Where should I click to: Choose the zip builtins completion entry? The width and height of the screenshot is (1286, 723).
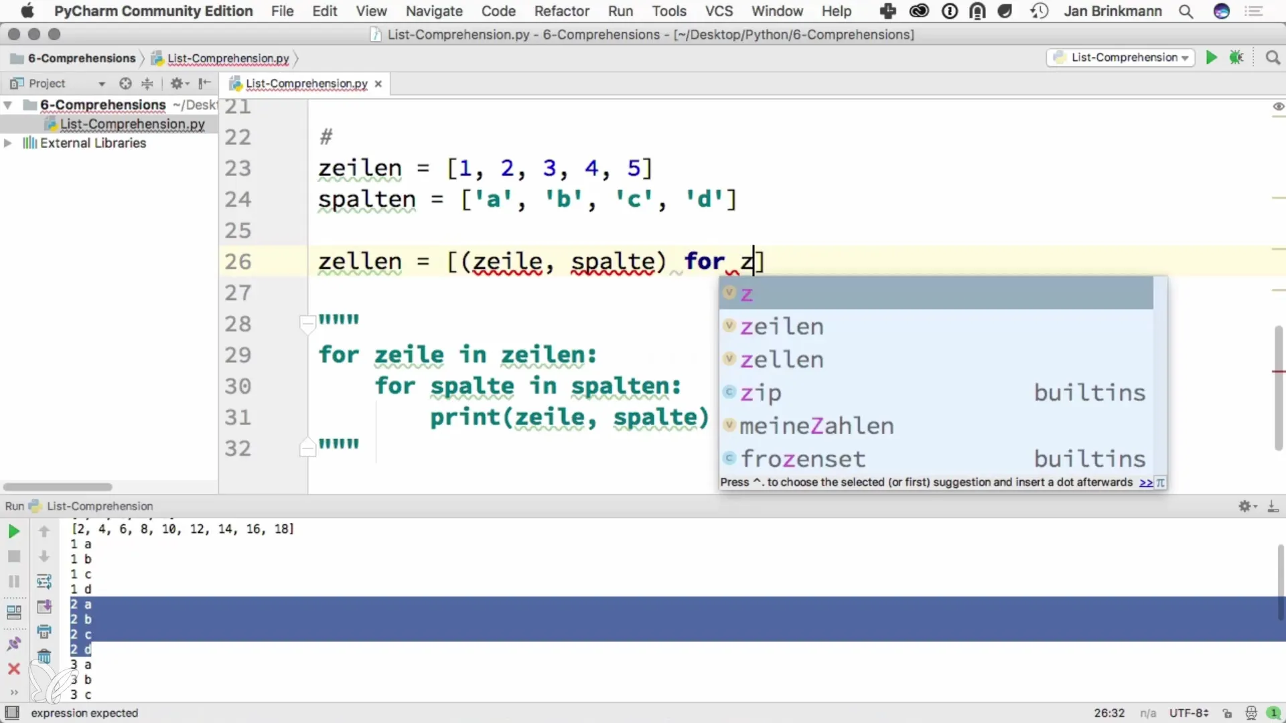[761, 393]
